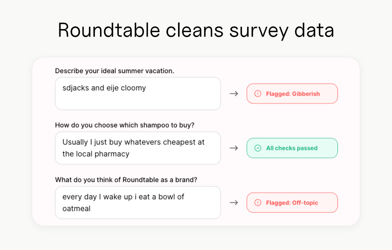Click the Roundtable cleans survey data title
The image size is (392, 250).
(196, 31)
